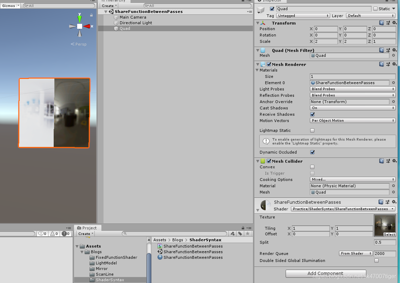Screen dimensions: 400x283
Task: Click the Mesh Collider component gear icon
Action: 394,161
